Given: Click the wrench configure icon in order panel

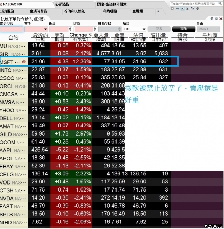Looking at the screenshot, I should 212,19.
